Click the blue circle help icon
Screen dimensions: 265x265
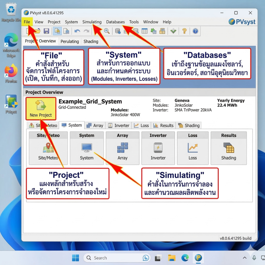click(195, 31)
